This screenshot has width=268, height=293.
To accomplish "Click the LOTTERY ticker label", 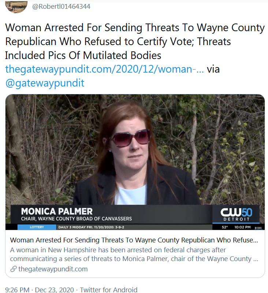I will [x=37, y=227].
